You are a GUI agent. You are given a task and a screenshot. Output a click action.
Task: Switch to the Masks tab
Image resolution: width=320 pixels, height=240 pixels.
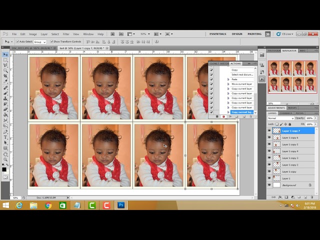click(x=292, y=108)
